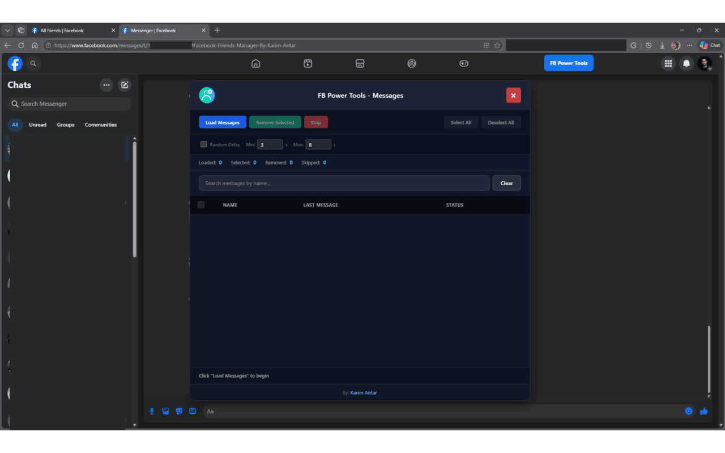Open the Copilot Chat button
Viewport: 725px width, 453px height.
710,45
